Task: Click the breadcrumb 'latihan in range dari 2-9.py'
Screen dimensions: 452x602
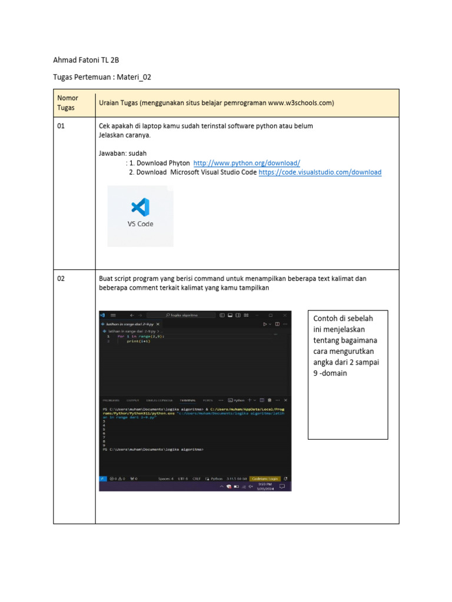Action: (131, 332)
